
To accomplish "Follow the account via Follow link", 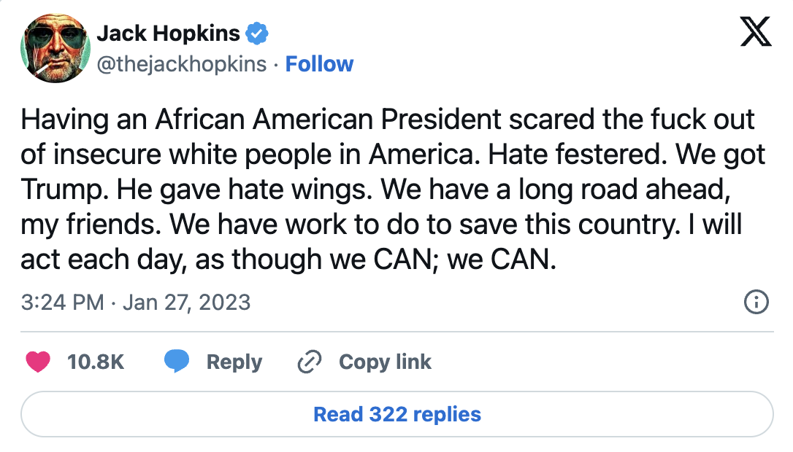I will (x=319, y=64).
